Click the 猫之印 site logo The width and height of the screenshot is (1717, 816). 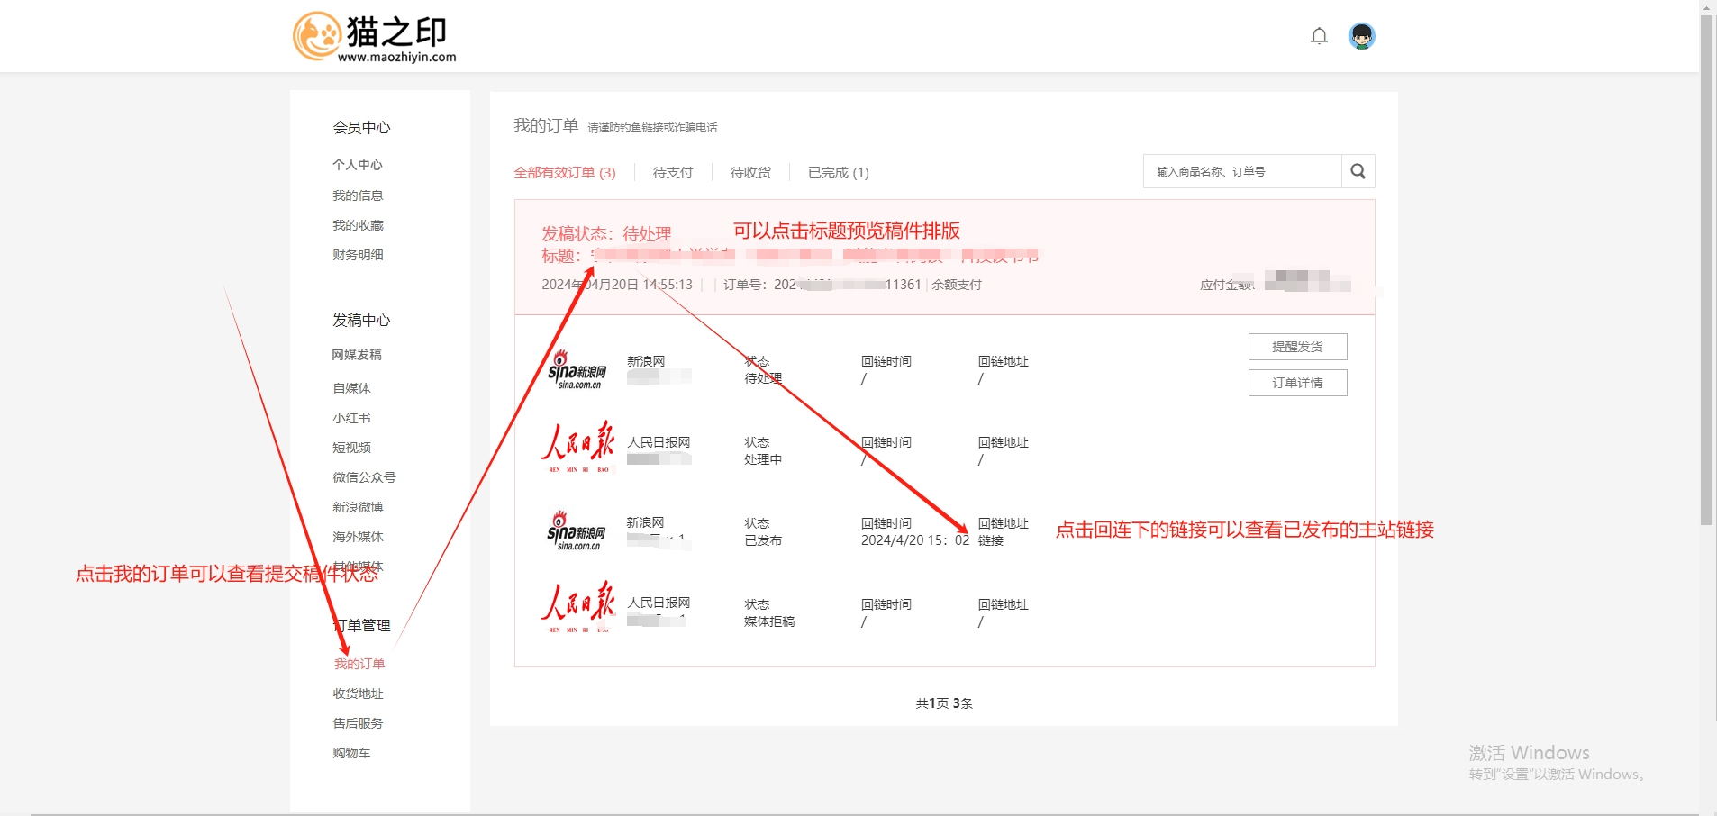[375, 37]
